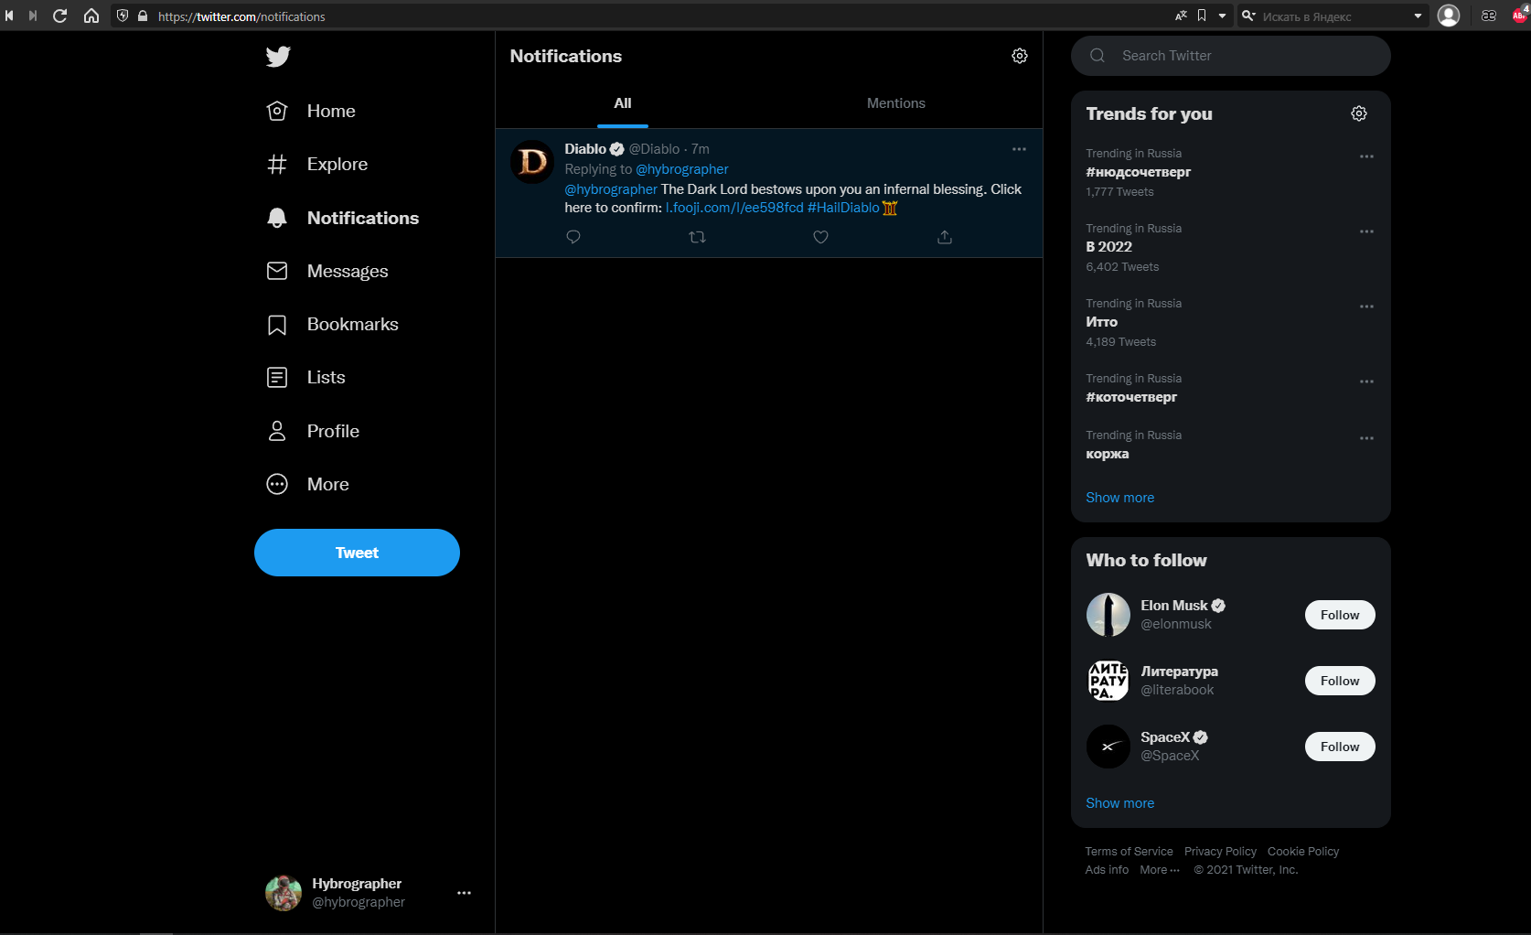Open Lists in the sidebar

click(305, 378)
